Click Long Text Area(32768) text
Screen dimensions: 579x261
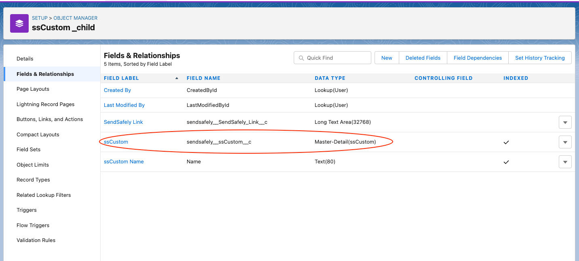coord(343,122)
